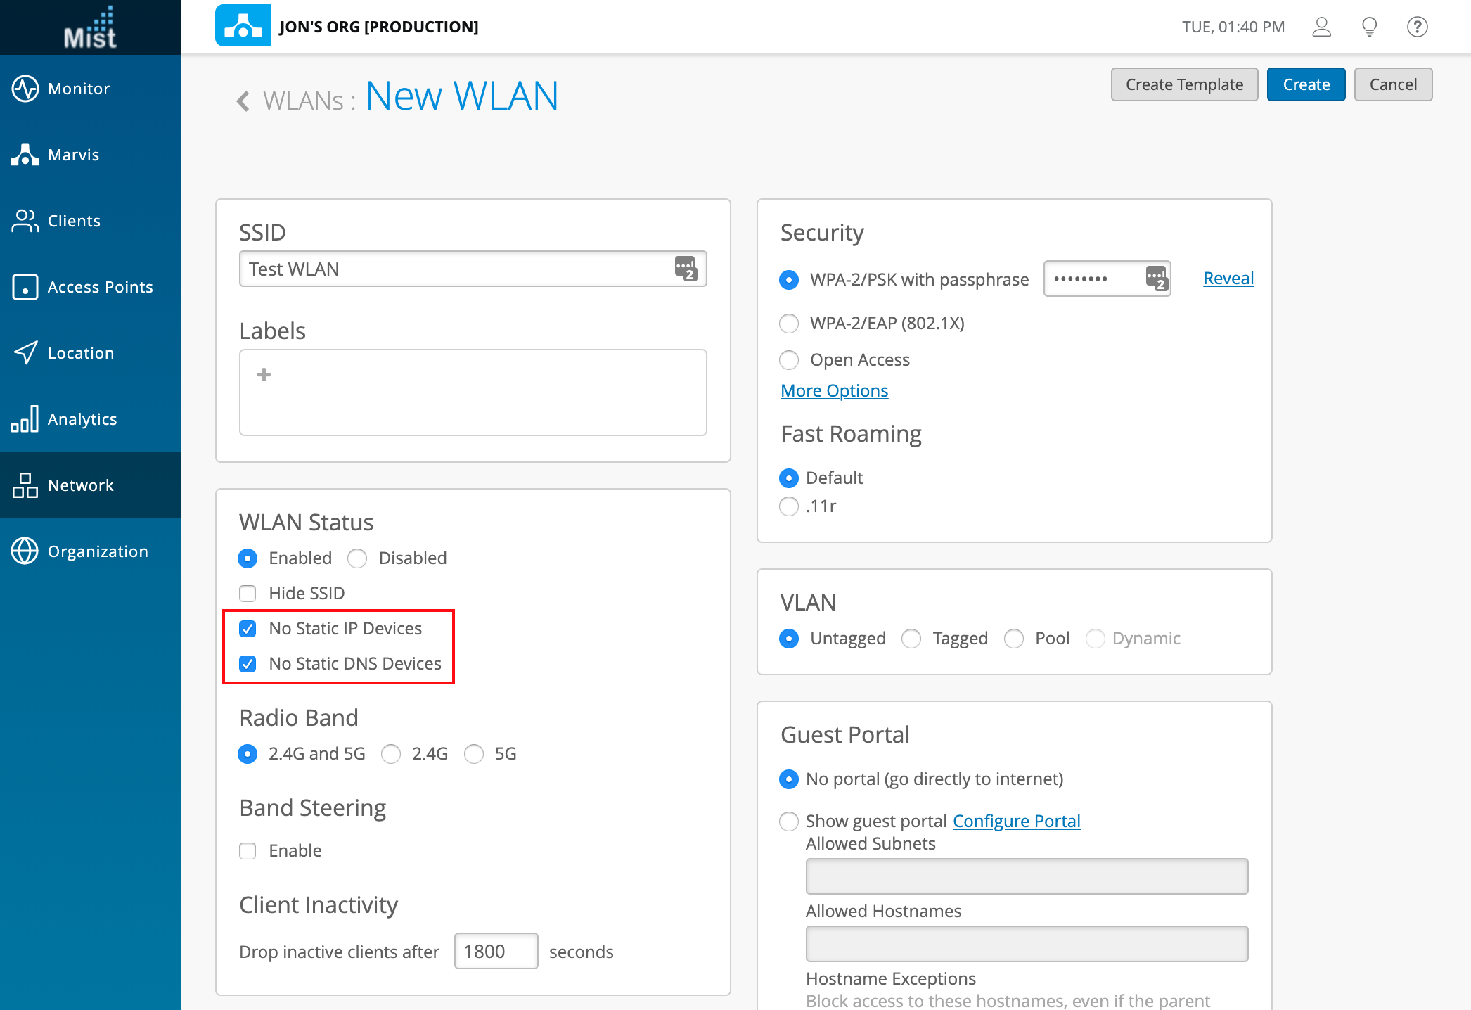Uncheck No Static IP Devices
1471x1010 pixels.
pos(248,629)
